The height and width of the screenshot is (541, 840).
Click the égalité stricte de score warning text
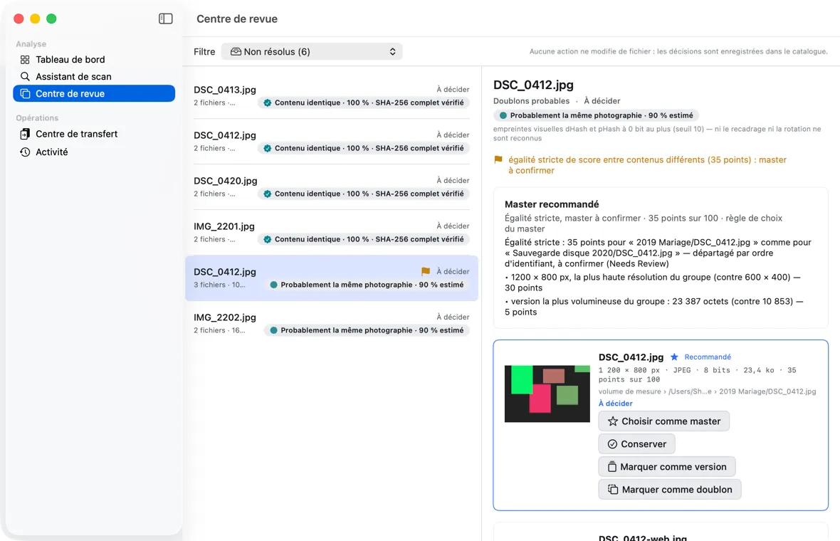(647, 165)
